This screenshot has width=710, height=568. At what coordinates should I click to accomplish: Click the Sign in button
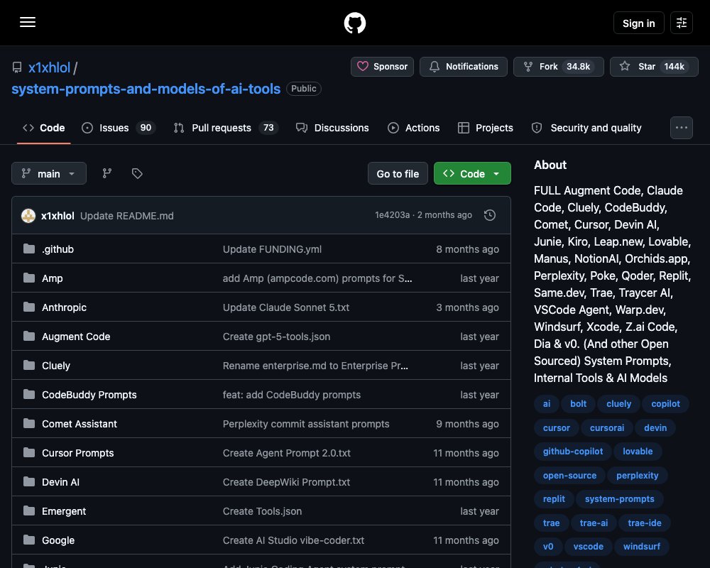pyautogui.click(x=638, y=23)
